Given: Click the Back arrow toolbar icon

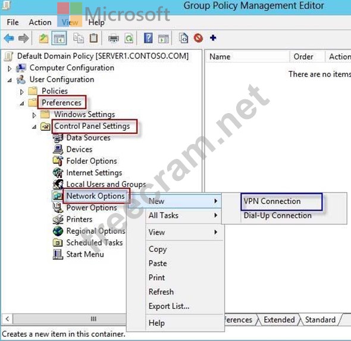Looking at the screenshot, I should pos(9,38).
